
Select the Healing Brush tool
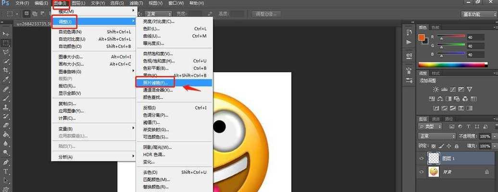point(6,89)
